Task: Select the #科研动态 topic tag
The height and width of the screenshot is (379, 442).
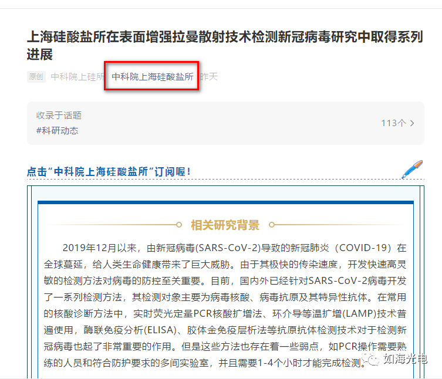Action: pos(57,131)
